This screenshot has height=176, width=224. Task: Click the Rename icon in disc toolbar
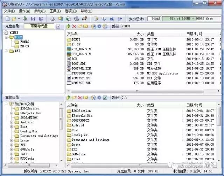85,26
